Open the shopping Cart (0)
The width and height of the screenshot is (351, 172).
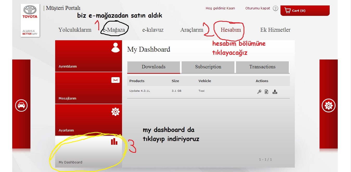point(305,11)
